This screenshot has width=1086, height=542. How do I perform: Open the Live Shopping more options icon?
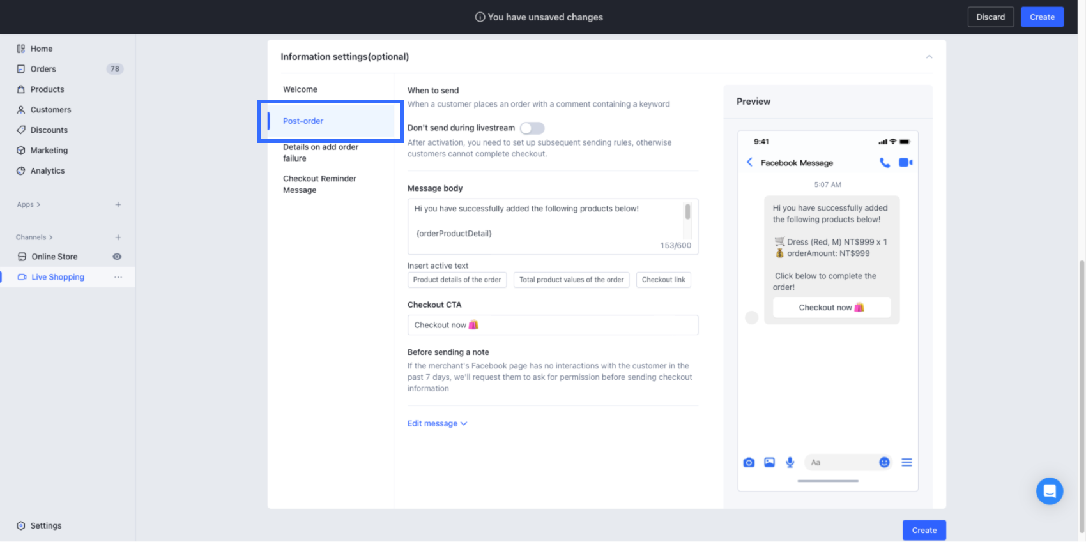coord(118,277)
